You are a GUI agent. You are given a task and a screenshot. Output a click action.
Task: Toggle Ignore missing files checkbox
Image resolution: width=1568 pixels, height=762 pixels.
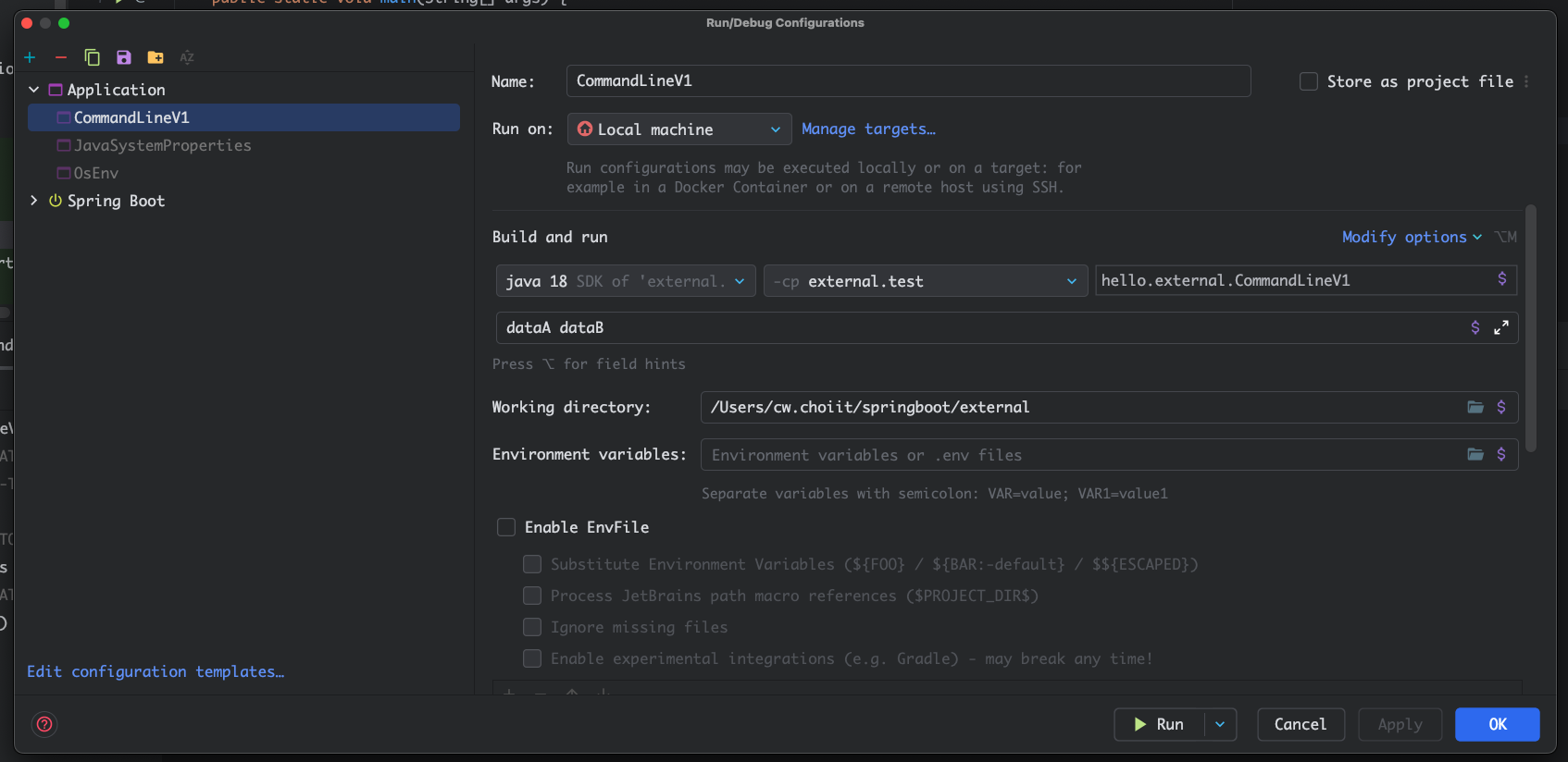tap(532, 627)
